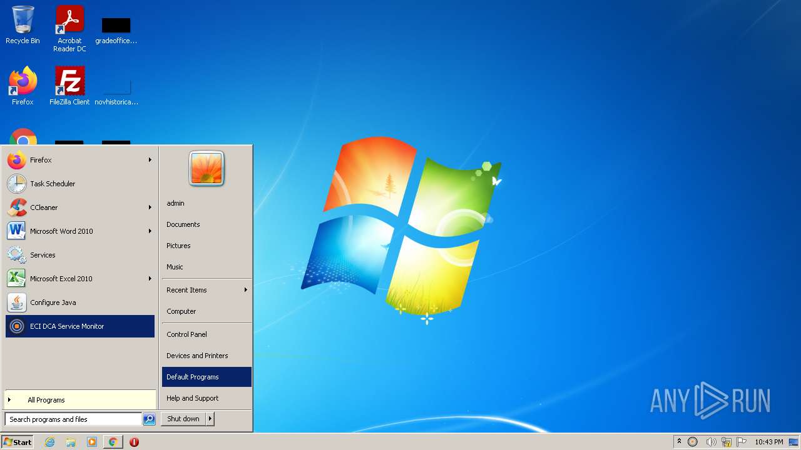Click the red Opera-style taskbar icon
The width and height of the screenshot is (801, 450).
(x=134, y=442)
